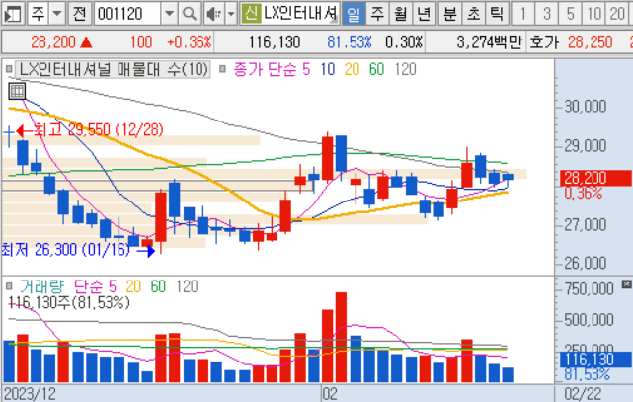The height and width of the screenshot is (402, 633).
Task: Select the 1 interval button
Action: click(x=522, y=14)
